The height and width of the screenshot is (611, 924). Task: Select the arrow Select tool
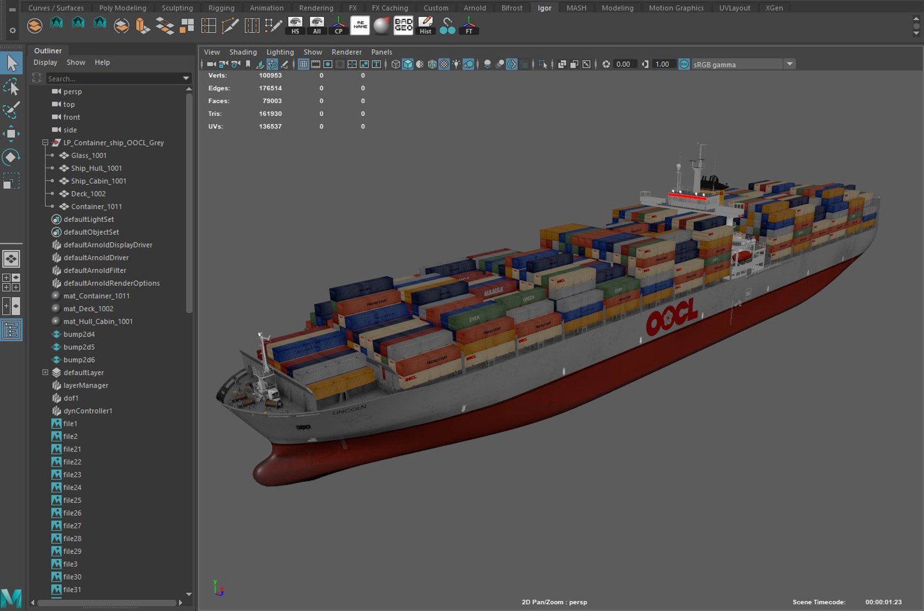pos(11,63)
